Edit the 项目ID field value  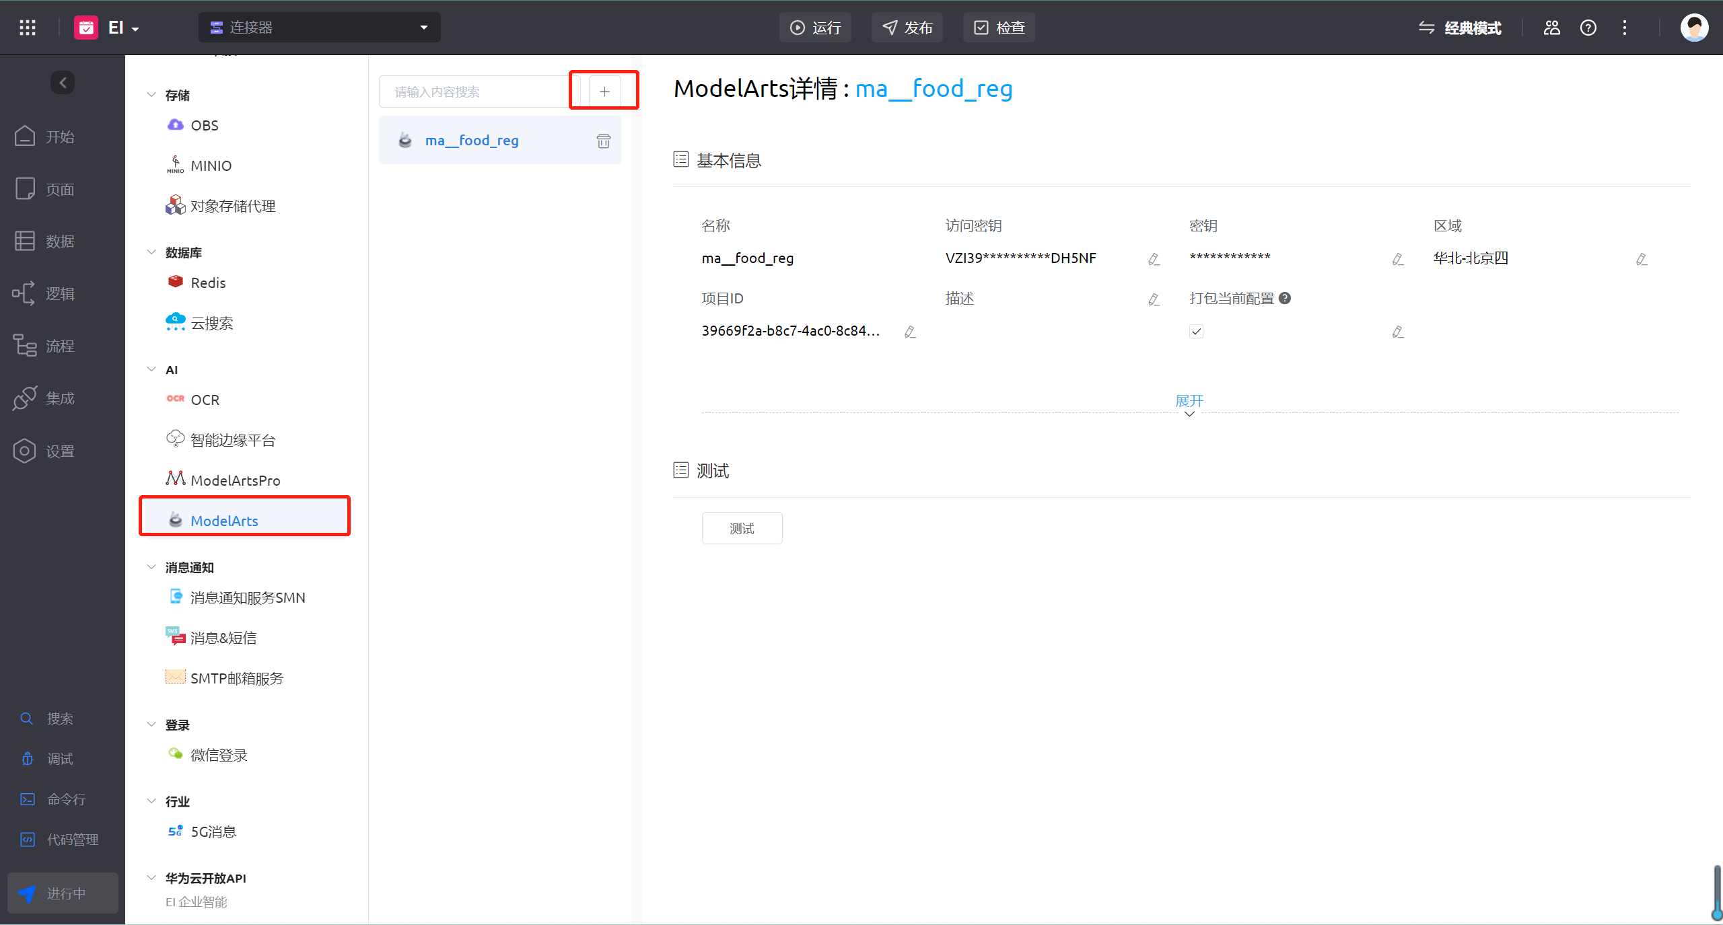point(911,332)
